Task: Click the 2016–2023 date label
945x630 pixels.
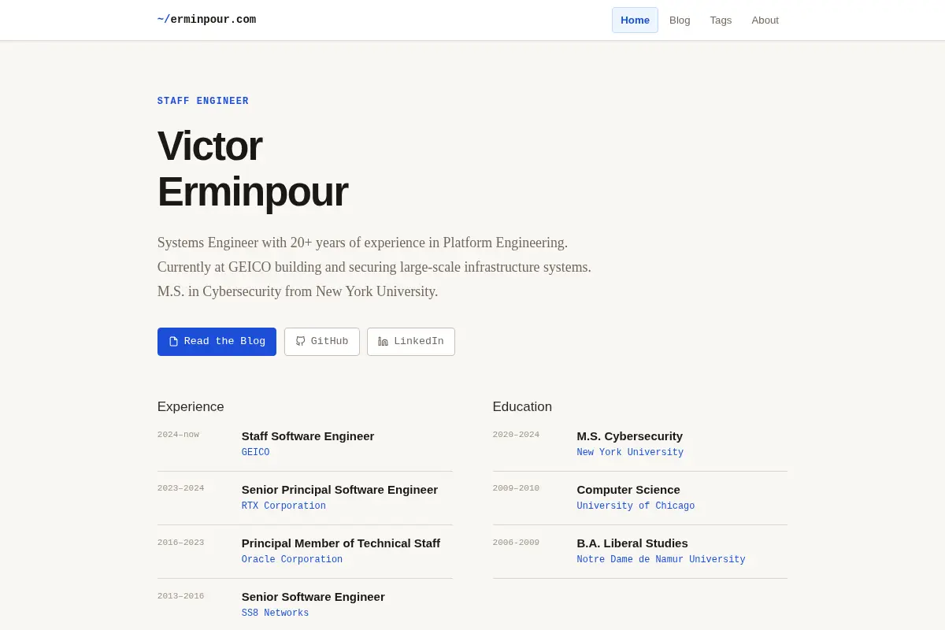Action: 180,542
